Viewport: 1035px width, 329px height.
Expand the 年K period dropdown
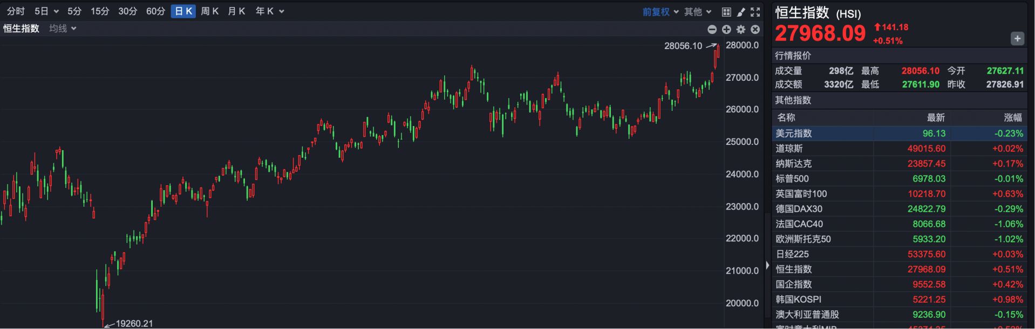tap(269, 11)
